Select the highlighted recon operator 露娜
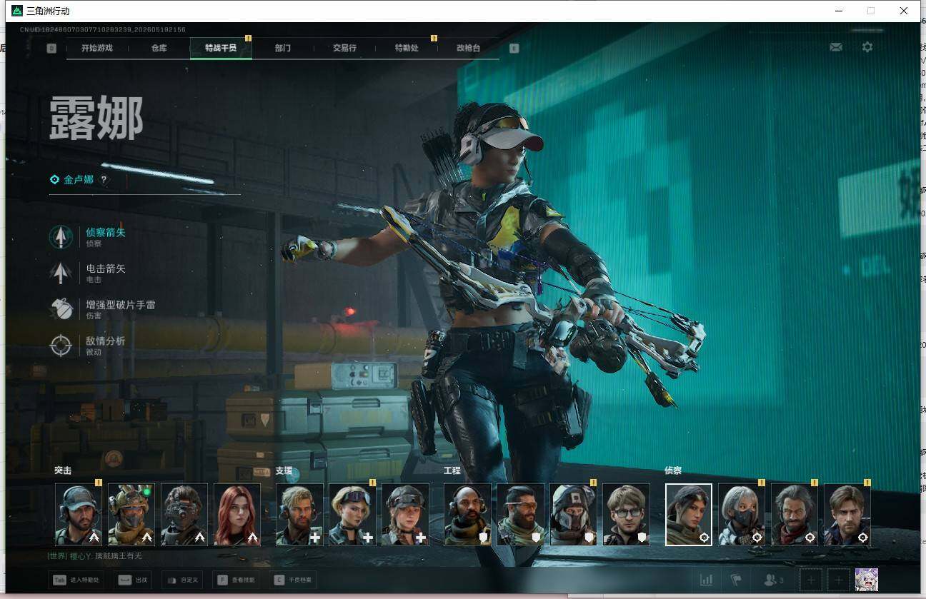The height and width of the screenshot is (599, 926). pyautogui.click(x=689, y=515)
